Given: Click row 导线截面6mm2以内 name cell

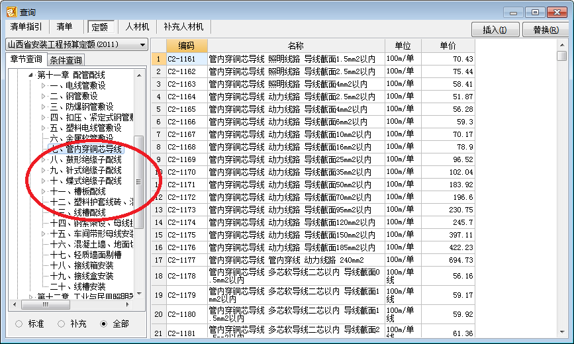Looking at the screenshot, I should (296, 122).
